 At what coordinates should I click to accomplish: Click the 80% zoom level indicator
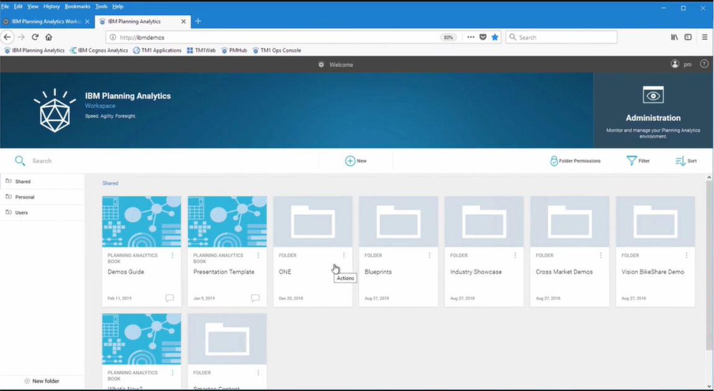pos(448,37)
